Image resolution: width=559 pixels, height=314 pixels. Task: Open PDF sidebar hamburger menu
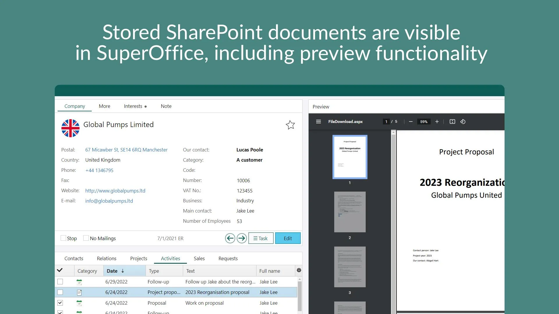click(x=319, y=122)
